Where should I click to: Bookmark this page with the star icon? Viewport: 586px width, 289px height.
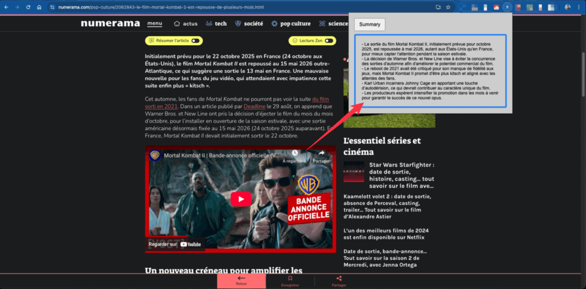pos(448,7)
